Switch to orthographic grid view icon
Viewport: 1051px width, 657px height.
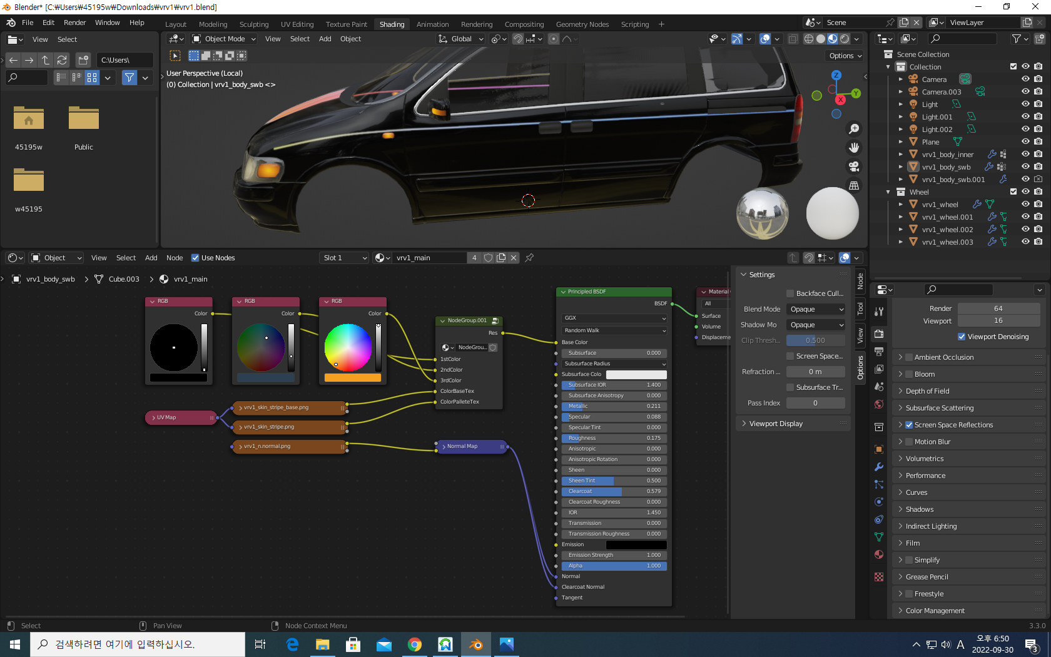854,186
